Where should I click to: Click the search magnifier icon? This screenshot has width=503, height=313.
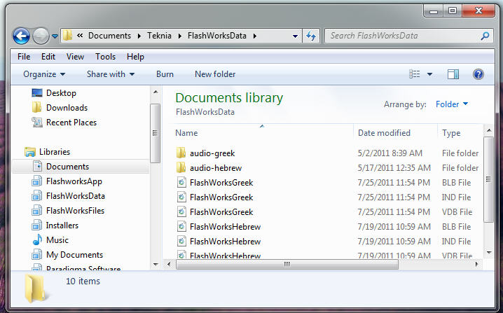tap(485, 36)
